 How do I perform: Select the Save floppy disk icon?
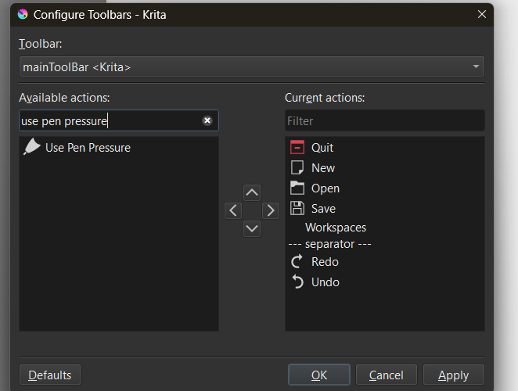(297, 208)
